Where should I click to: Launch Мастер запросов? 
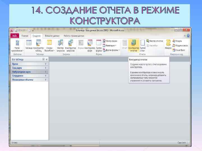60,46
